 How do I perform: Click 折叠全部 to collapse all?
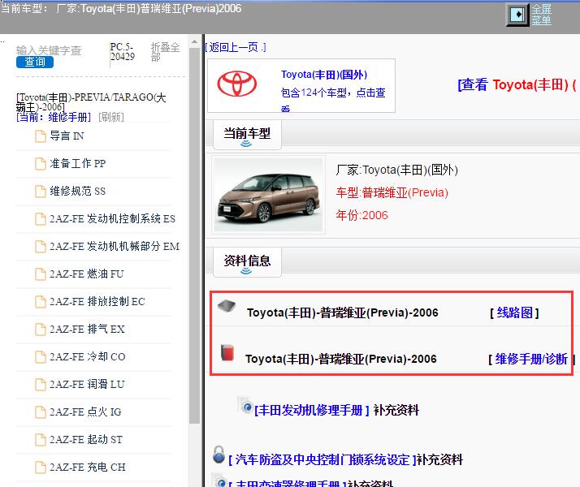coord(165,52)
